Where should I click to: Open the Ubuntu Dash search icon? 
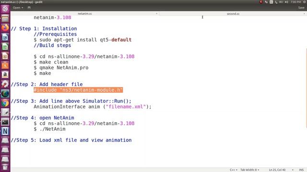coord(5,9)
